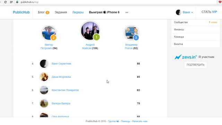Open Владимир Розов's avatar, rank 3
Screen dimensions: 222x125
(x=131, y=33)
